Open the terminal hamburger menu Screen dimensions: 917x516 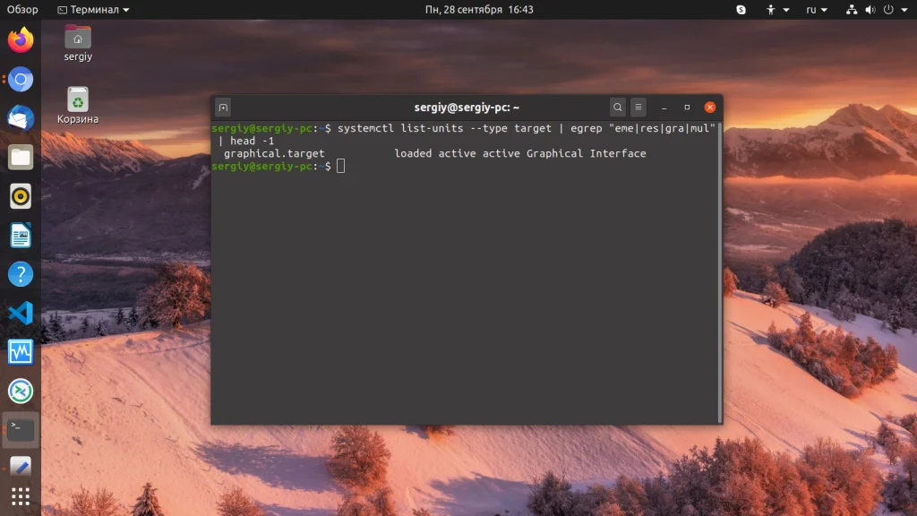(x=638, y=107)
